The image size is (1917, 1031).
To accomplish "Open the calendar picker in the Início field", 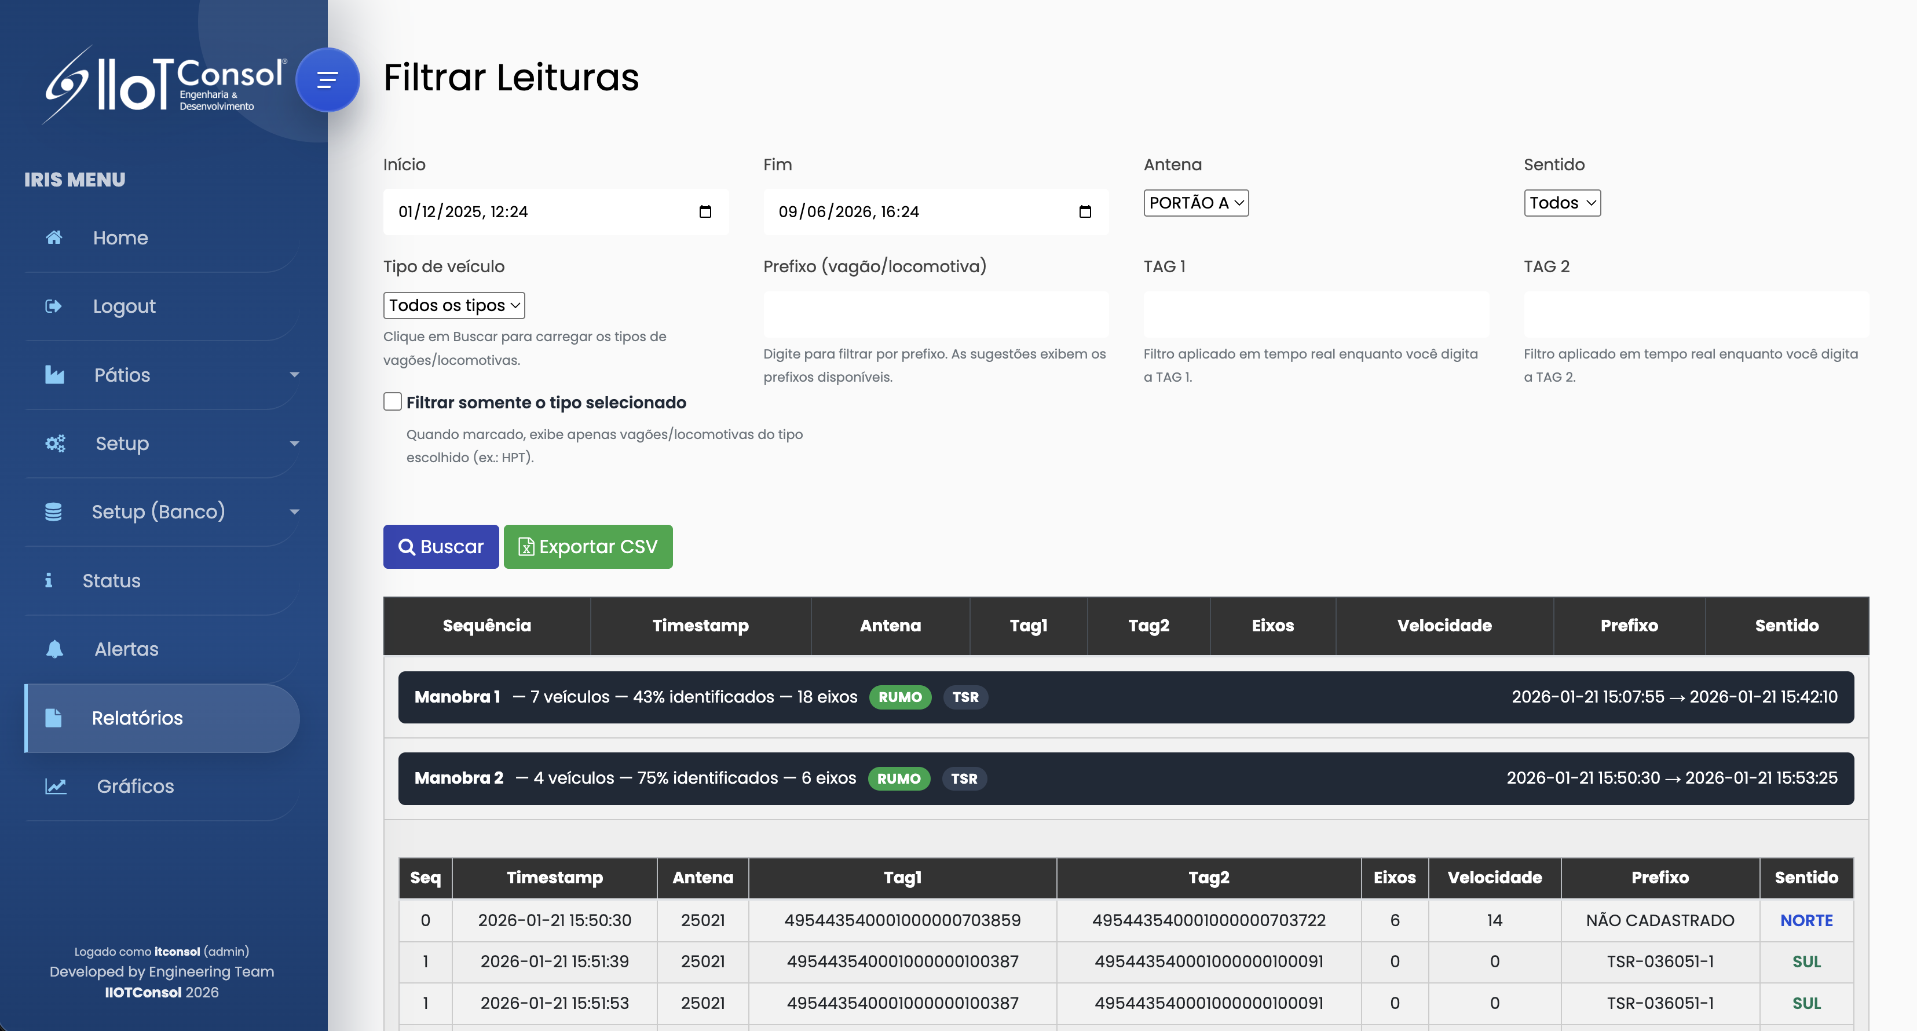I will click(x=705, y=211).
